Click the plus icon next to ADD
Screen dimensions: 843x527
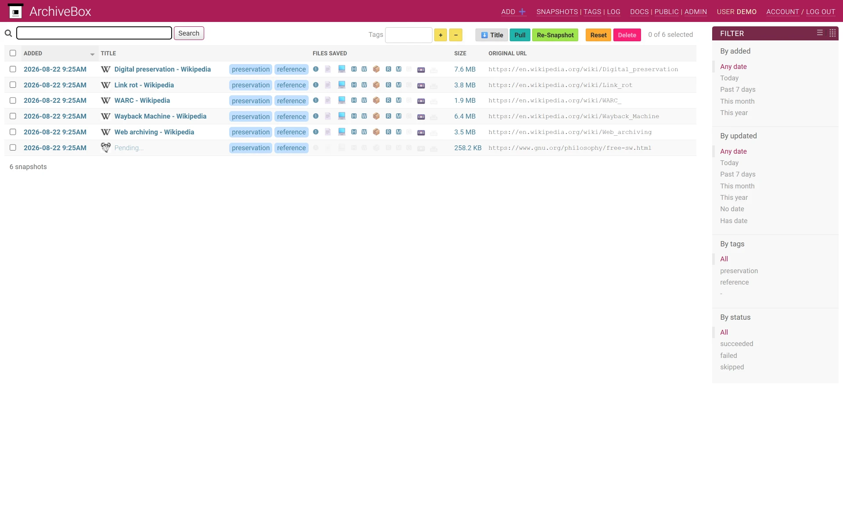pos(522,12)
